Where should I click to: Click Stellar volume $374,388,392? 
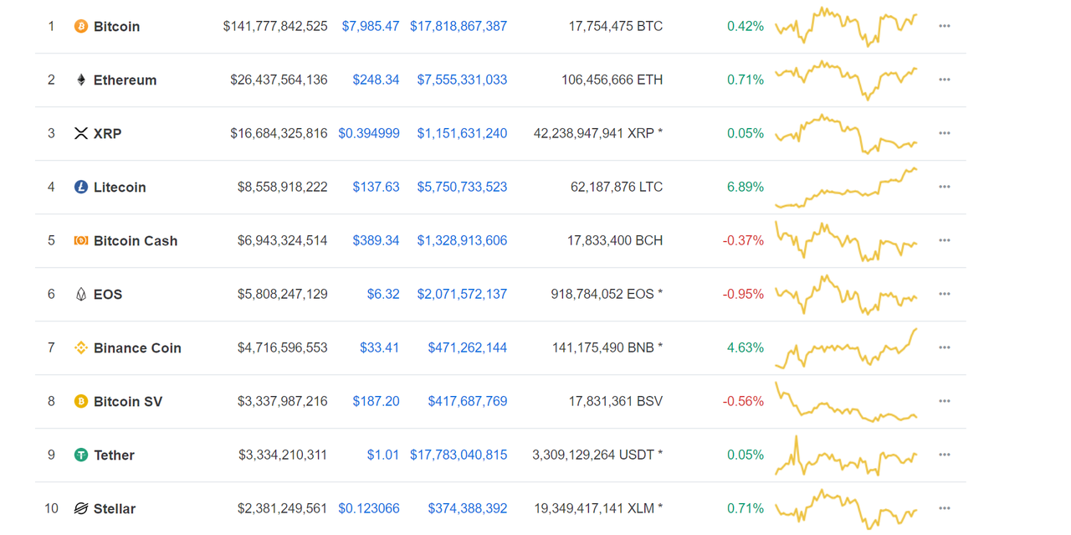468,508
